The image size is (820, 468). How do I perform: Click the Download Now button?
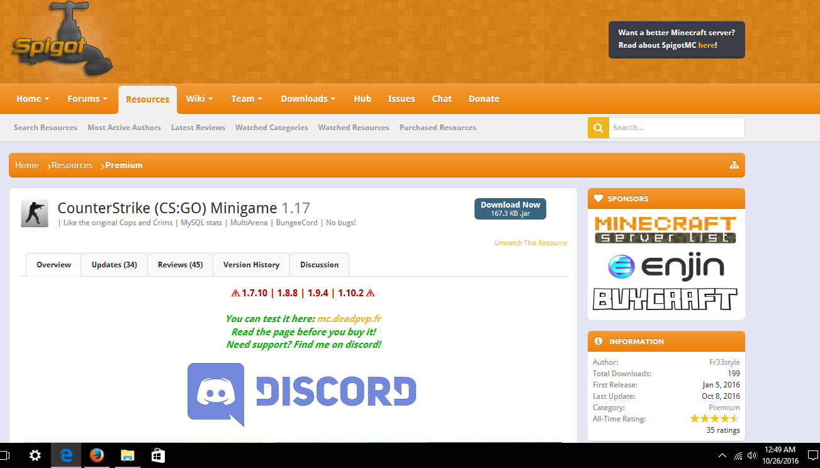pos(510,209)
